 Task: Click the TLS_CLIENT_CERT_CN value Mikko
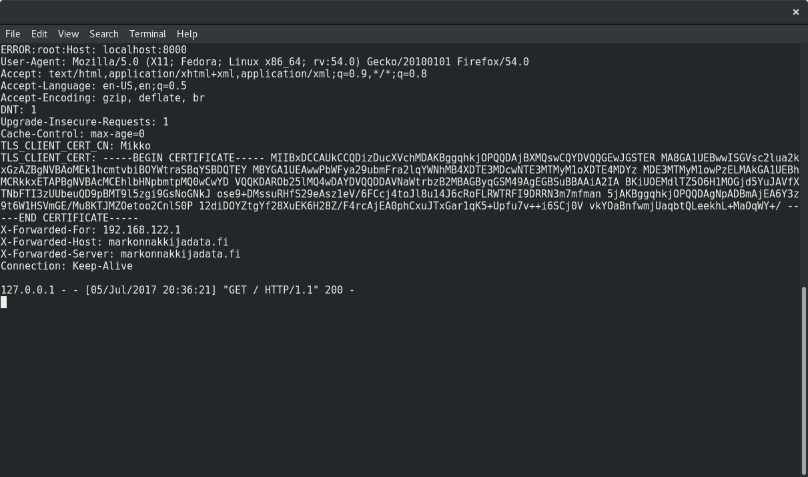[x=135, y=146]
